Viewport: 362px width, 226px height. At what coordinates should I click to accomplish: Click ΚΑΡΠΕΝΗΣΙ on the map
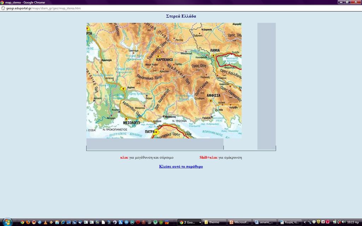click(x=165, y=60)
